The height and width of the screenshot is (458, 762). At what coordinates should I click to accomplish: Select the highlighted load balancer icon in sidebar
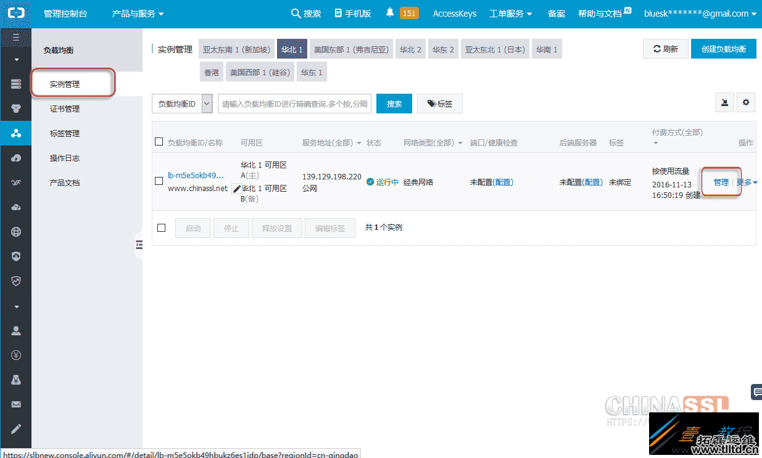coord(15,133)
